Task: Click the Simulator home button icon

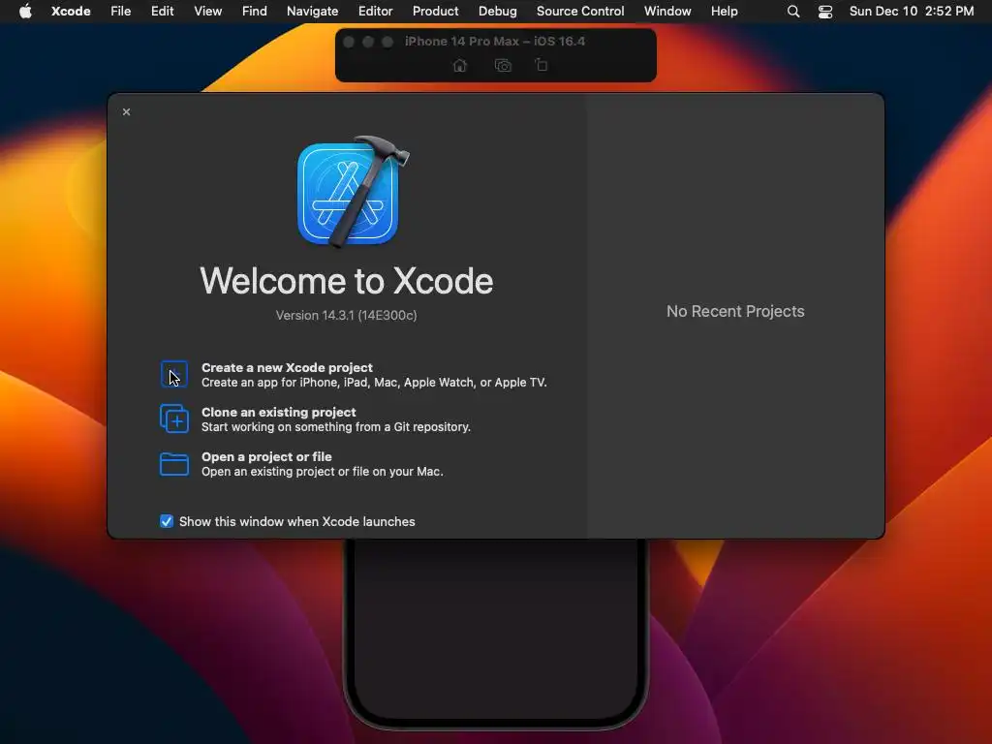Action: 460,65
